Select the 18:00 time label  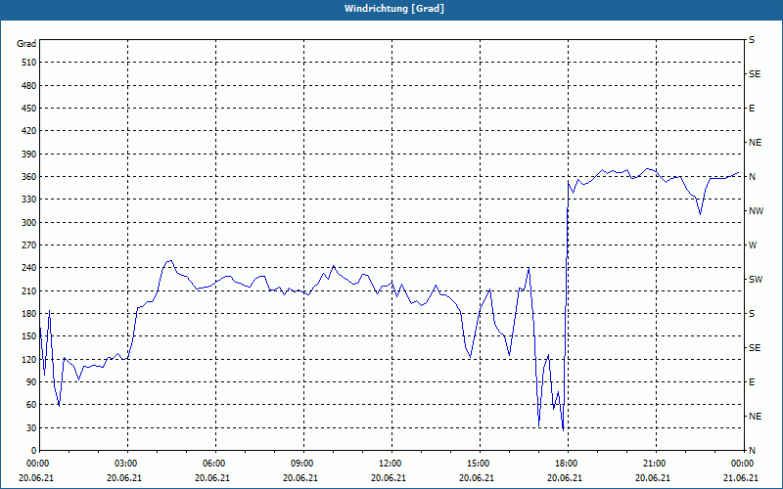(x=566, y=463)
